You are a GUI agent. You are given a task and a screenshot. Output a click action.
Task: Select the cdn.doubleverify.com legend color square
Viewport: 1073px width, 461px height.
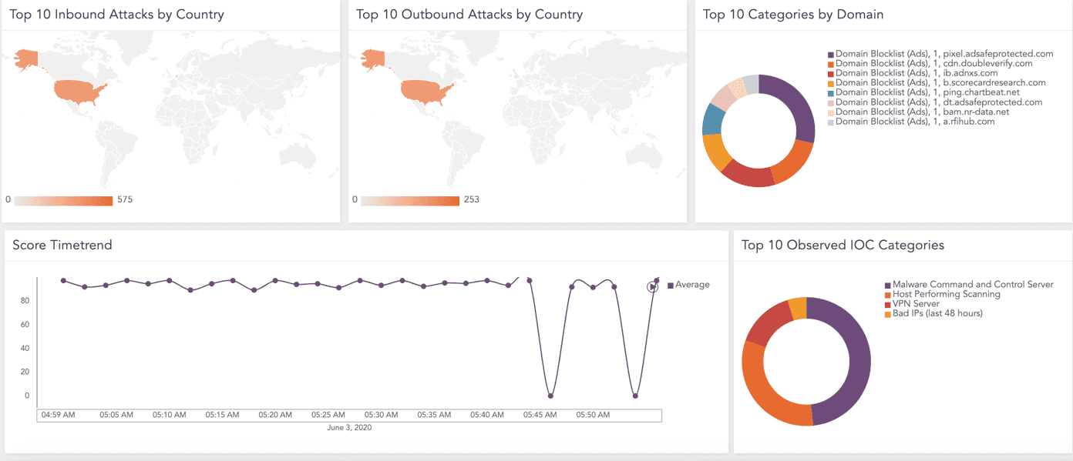[830, 63]
